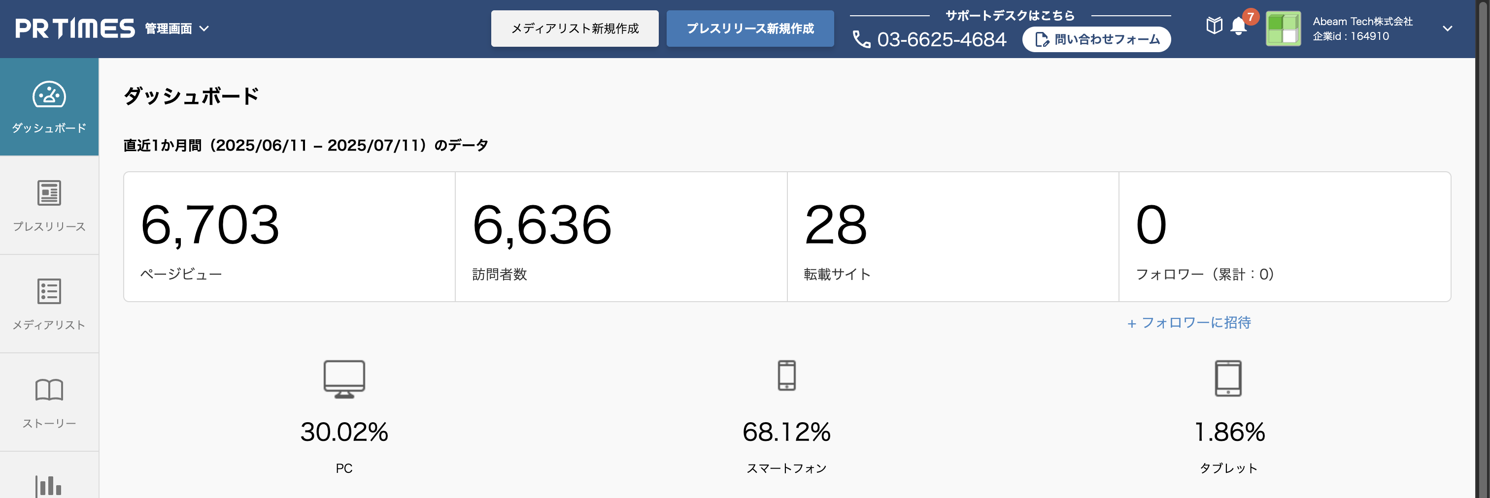Select ダッシュボード in the sidebar
The height and width of the screenshot is (498, 1490).
[49, 107]
